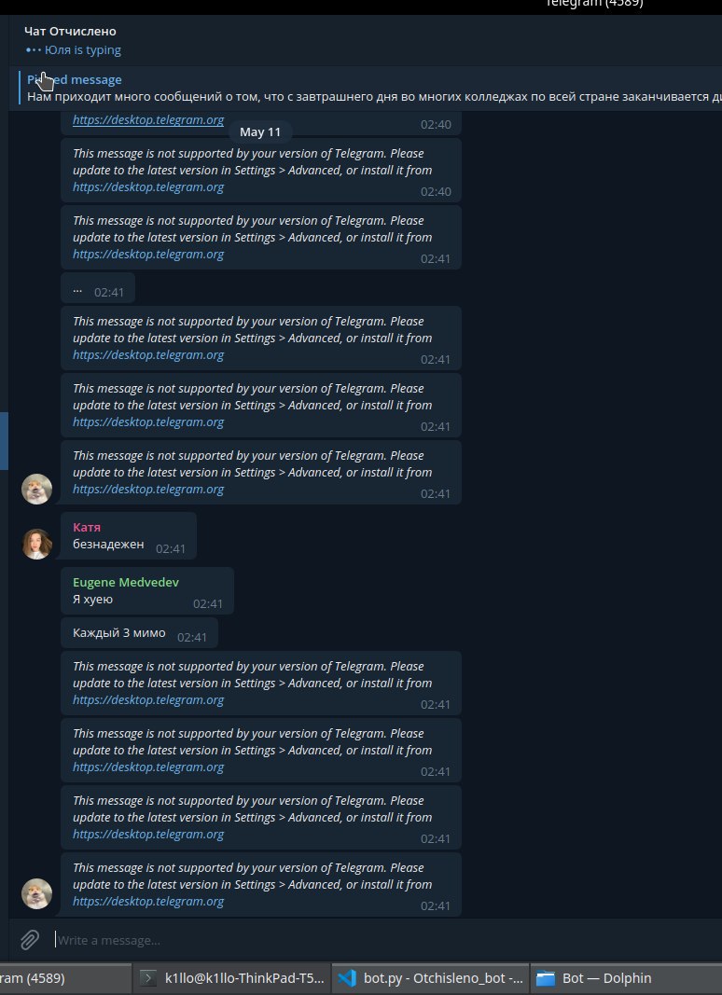This screenshot has width=722, height=995.
Task: Click the May 11 date badge
Action: pos(260,132)
